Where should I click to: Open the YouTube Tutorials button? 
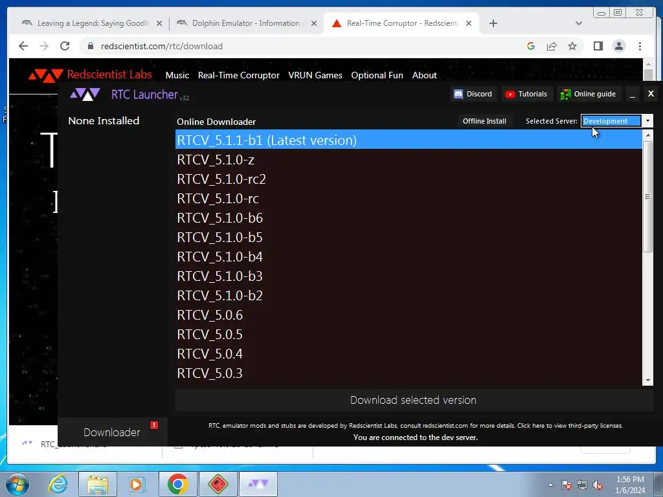pos(526,94)
